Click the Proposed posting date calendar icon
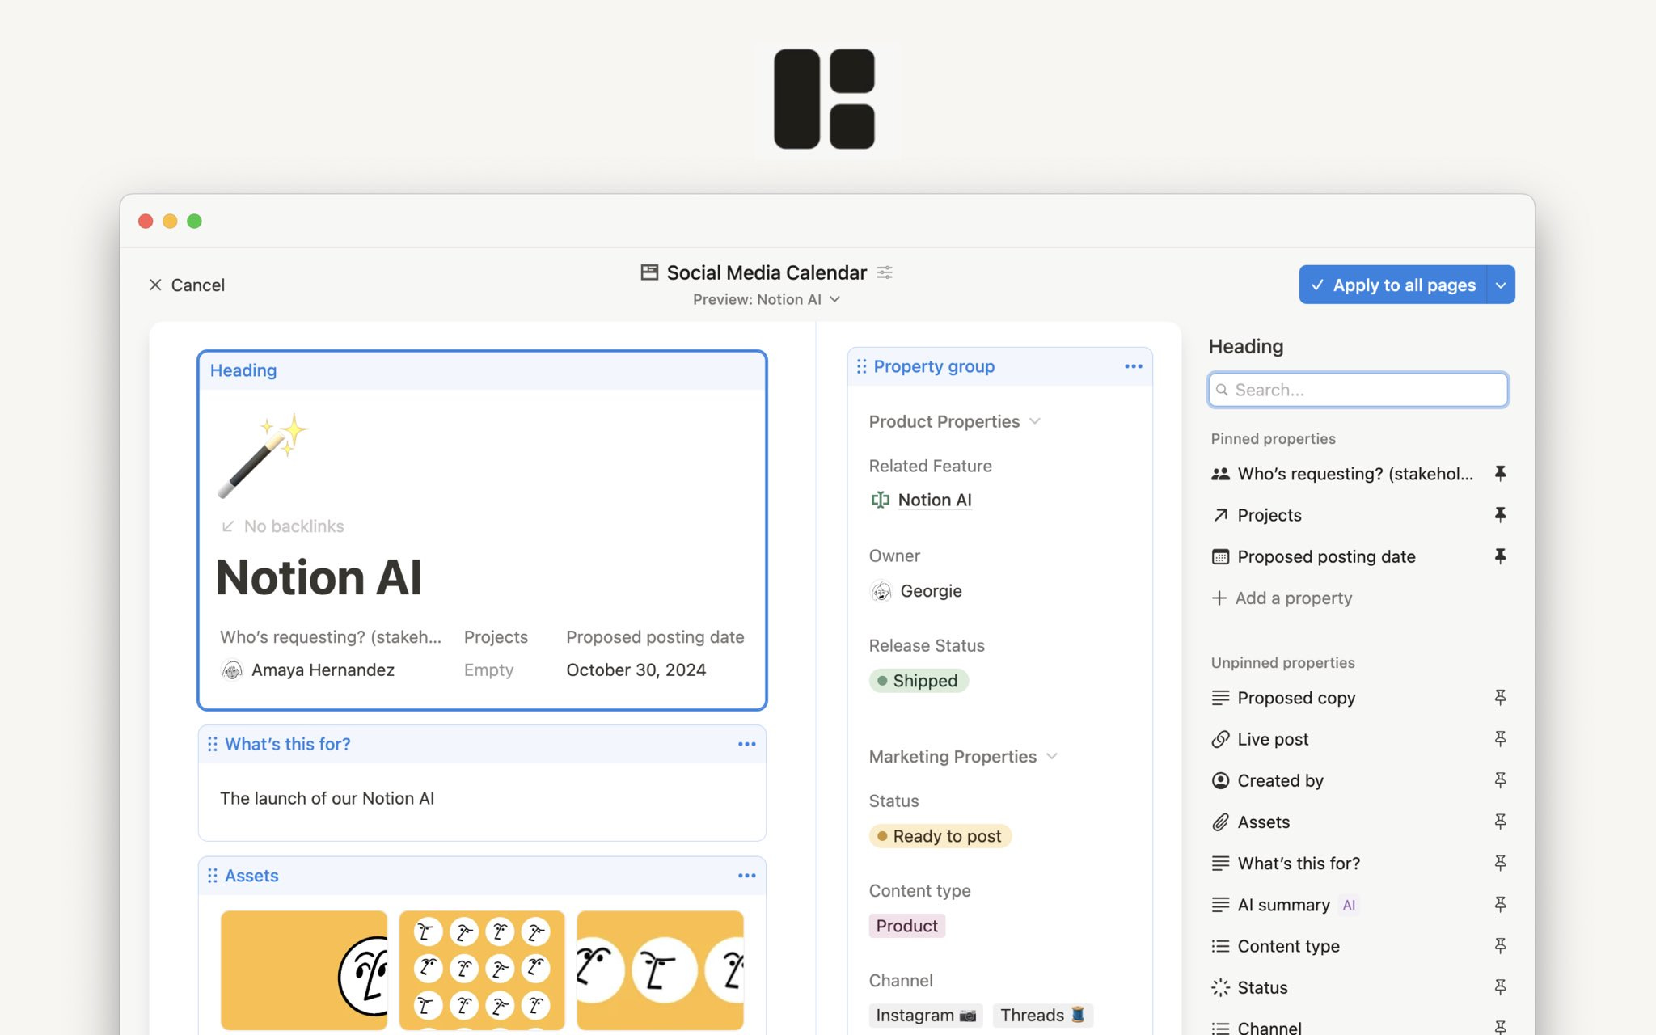 [1220, 556]
